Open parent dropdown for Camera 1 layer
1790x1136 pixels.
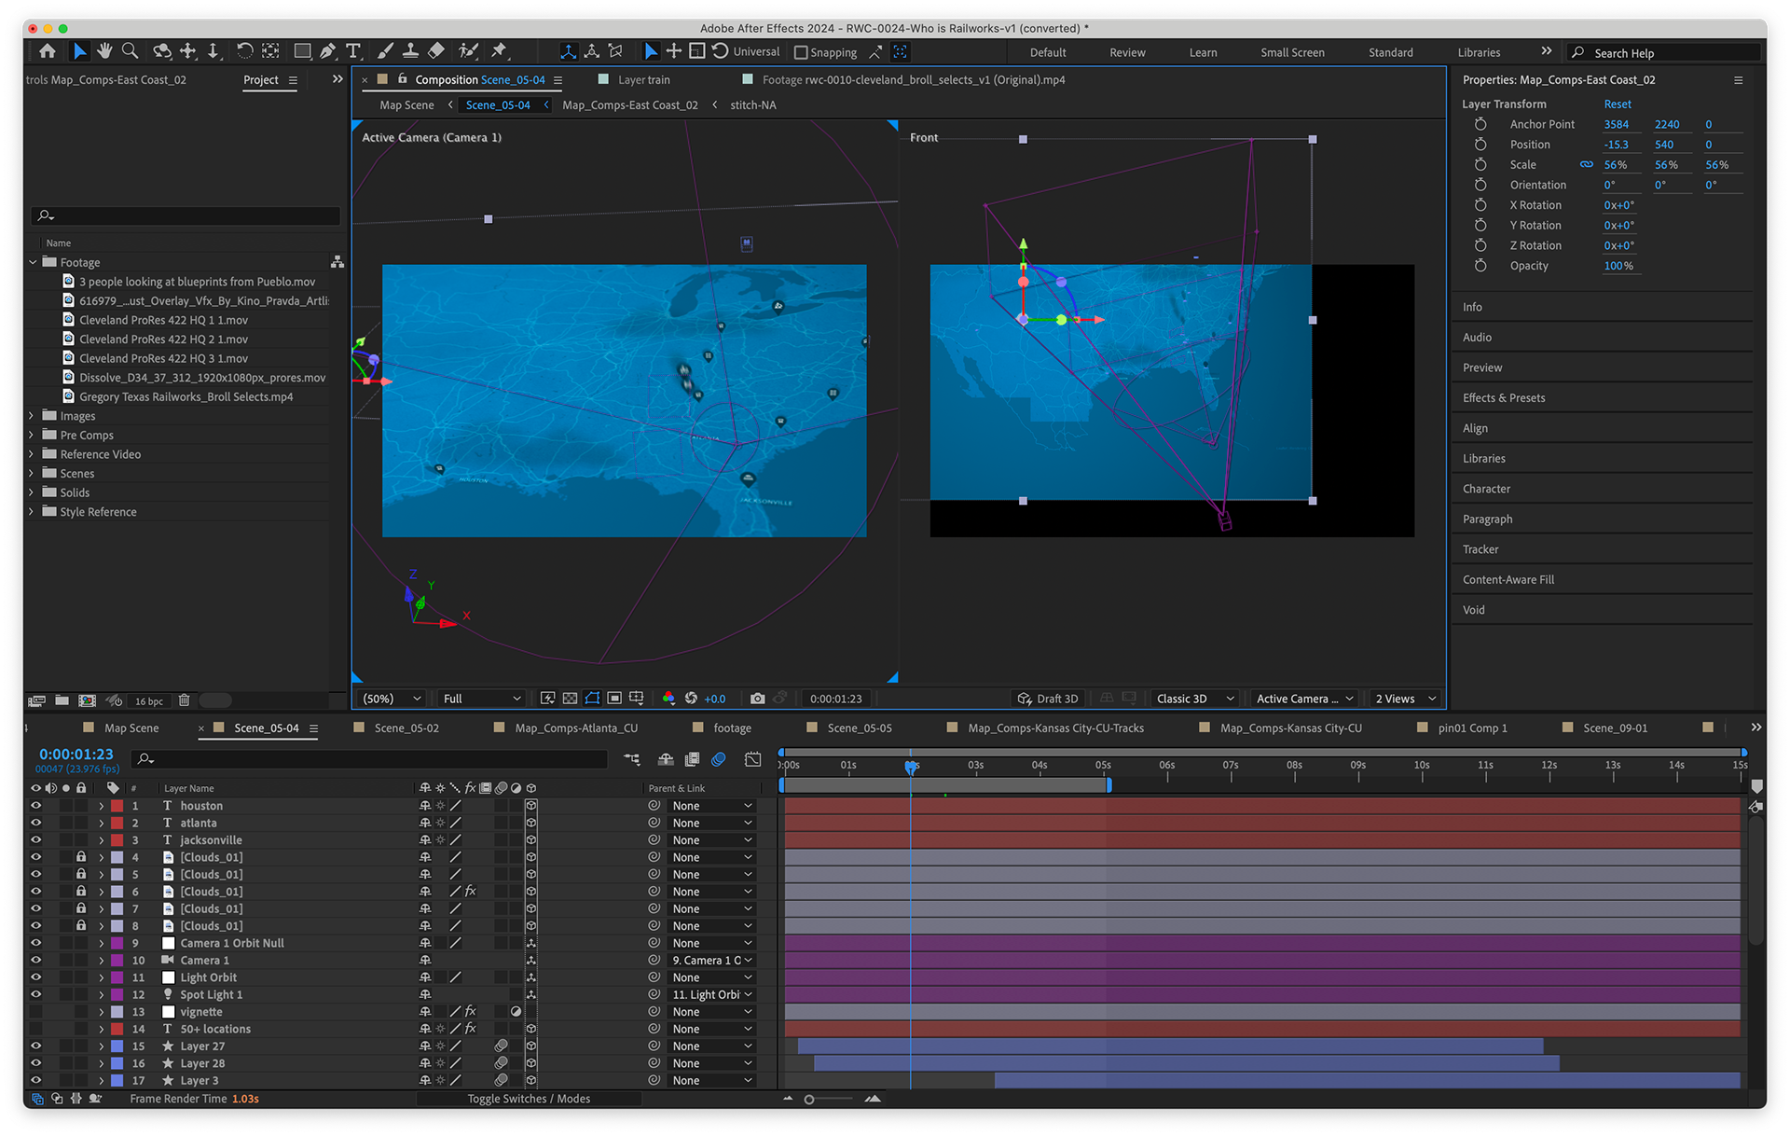[x=712, y=961]
